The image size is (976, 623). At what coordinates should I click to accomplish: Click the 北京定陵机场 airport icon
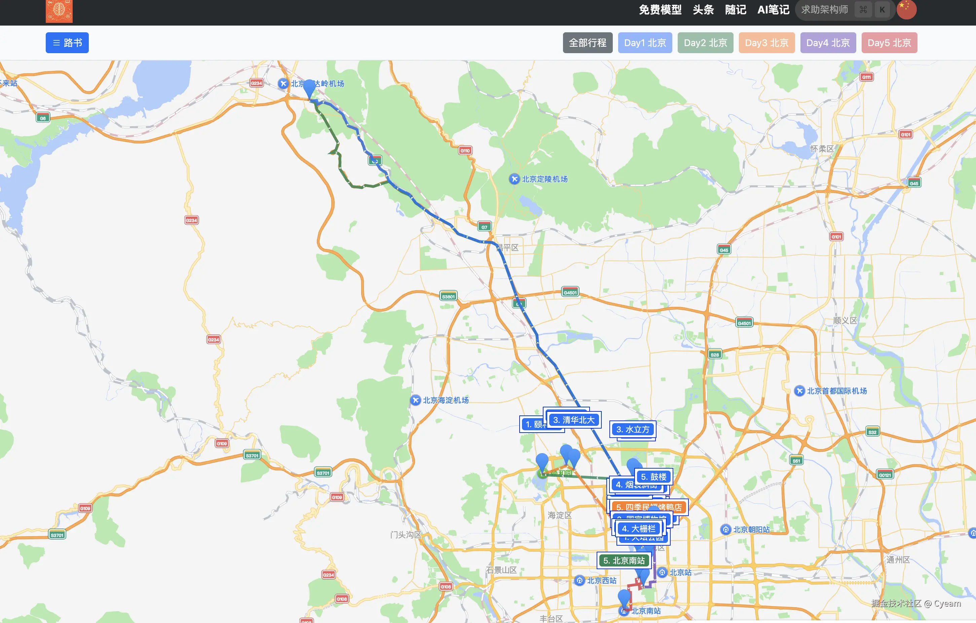click(514, 179)
